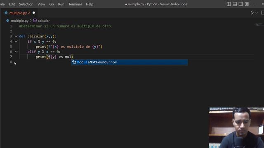
Task: Click the comment text on line 1
Action: tap(65, 26)
